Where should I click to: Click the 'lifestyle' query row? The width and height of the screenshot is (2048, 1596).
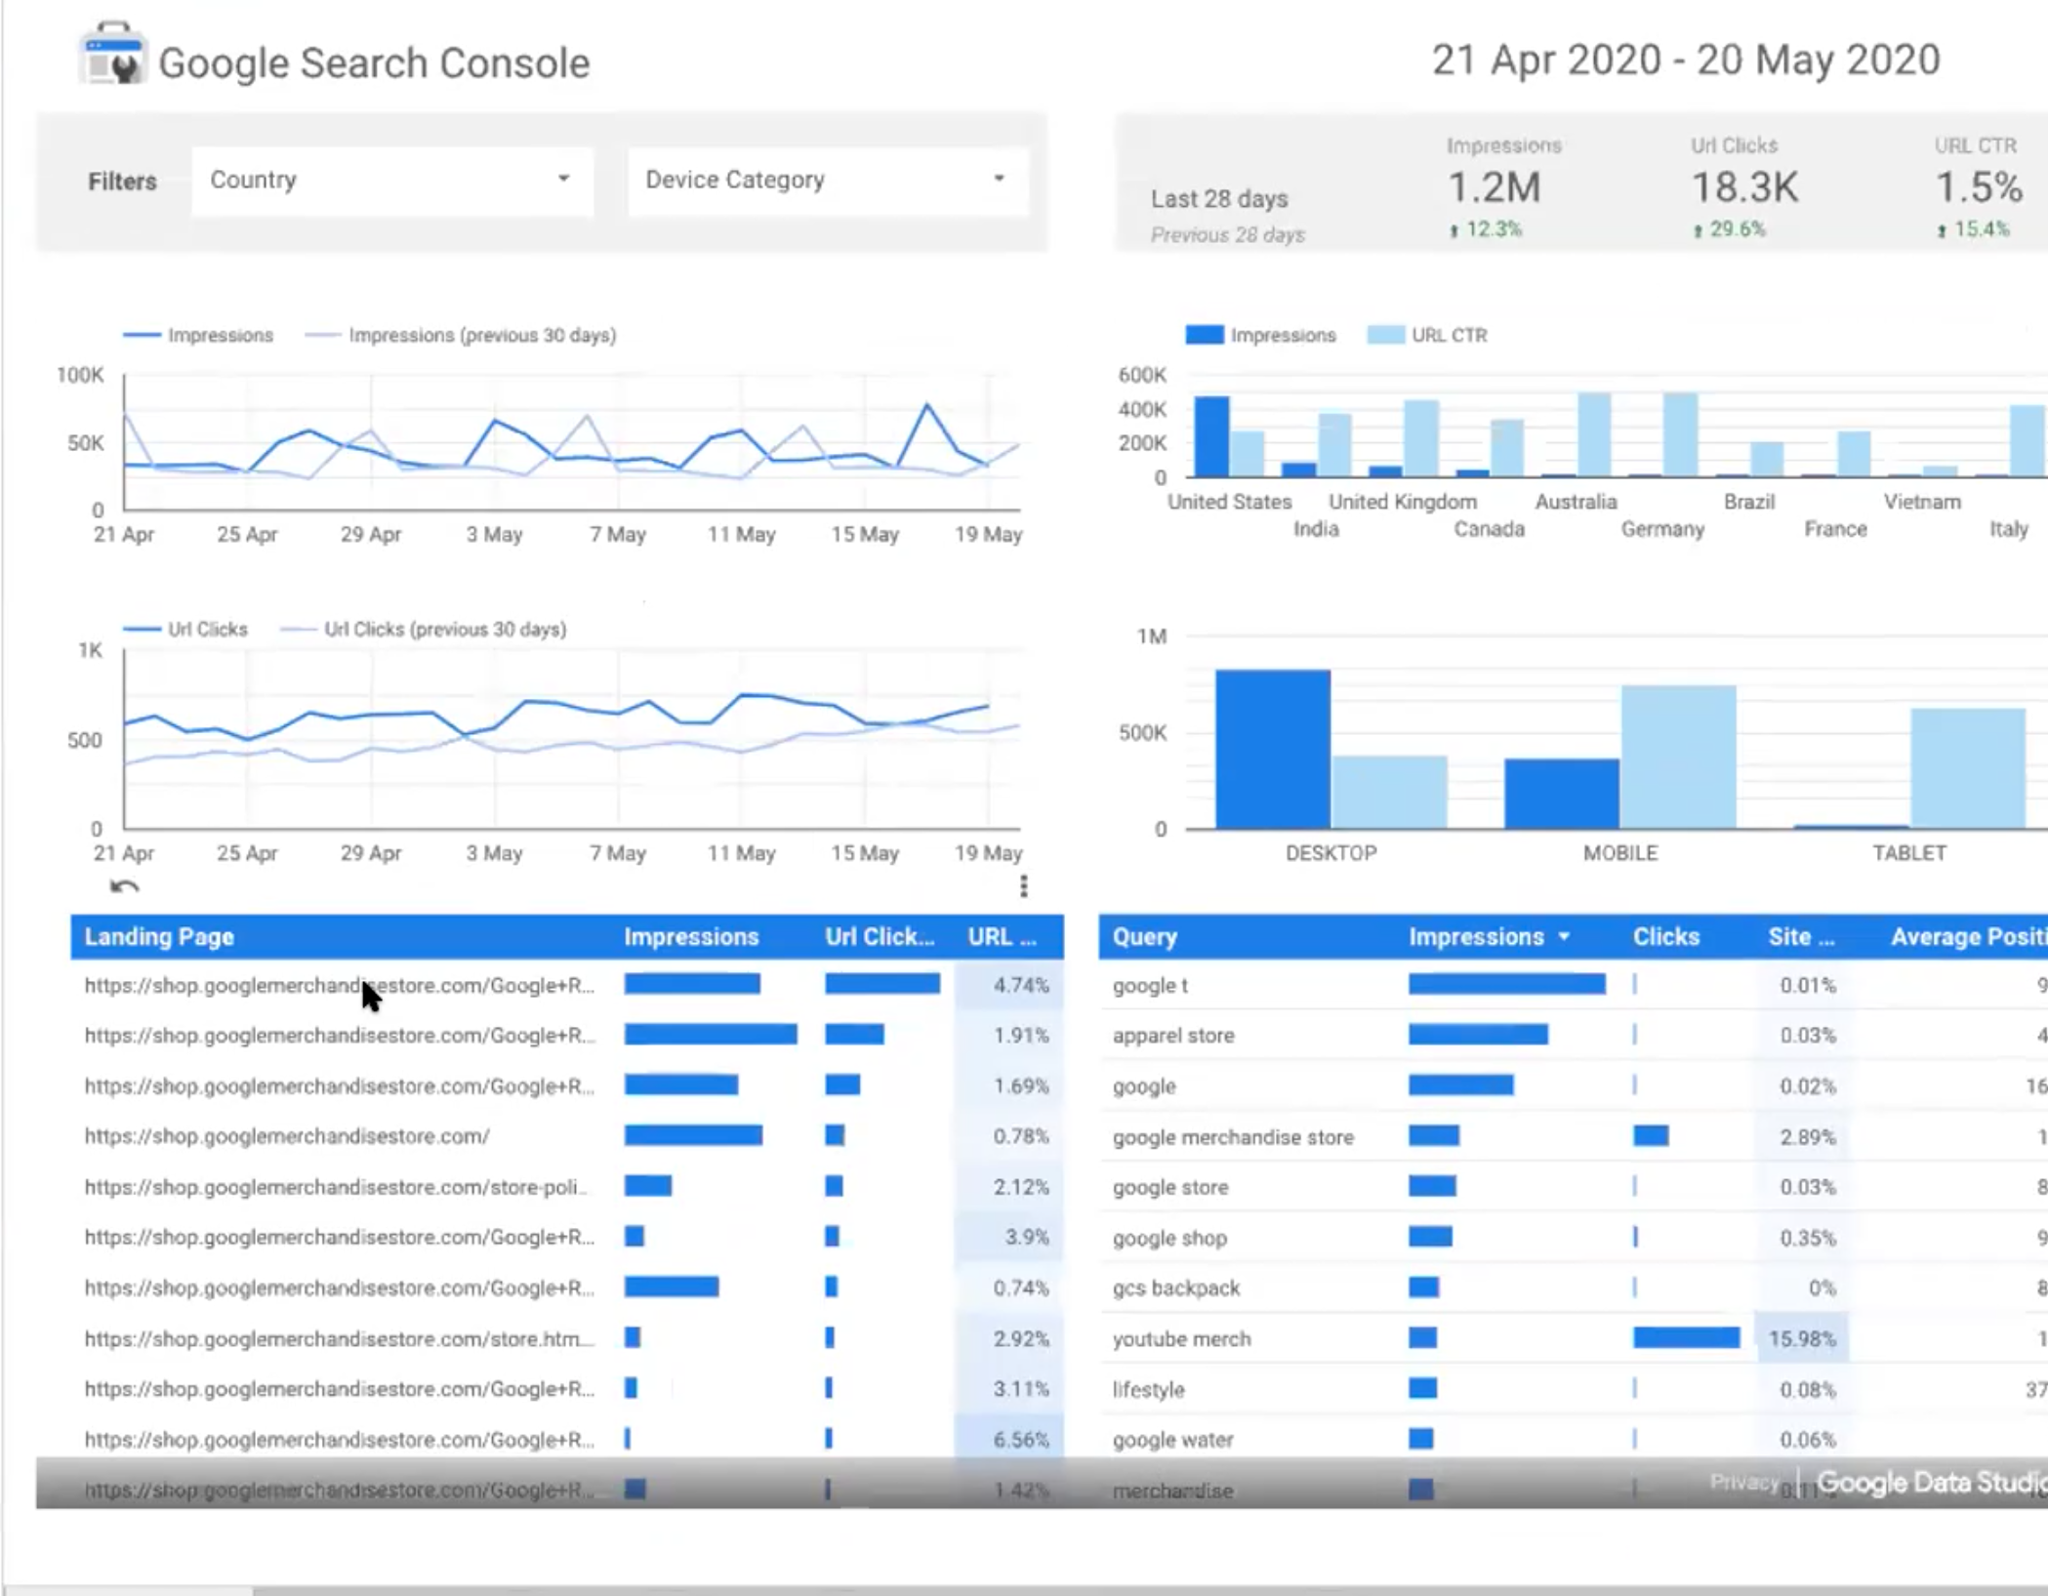coord(1573,1389)
